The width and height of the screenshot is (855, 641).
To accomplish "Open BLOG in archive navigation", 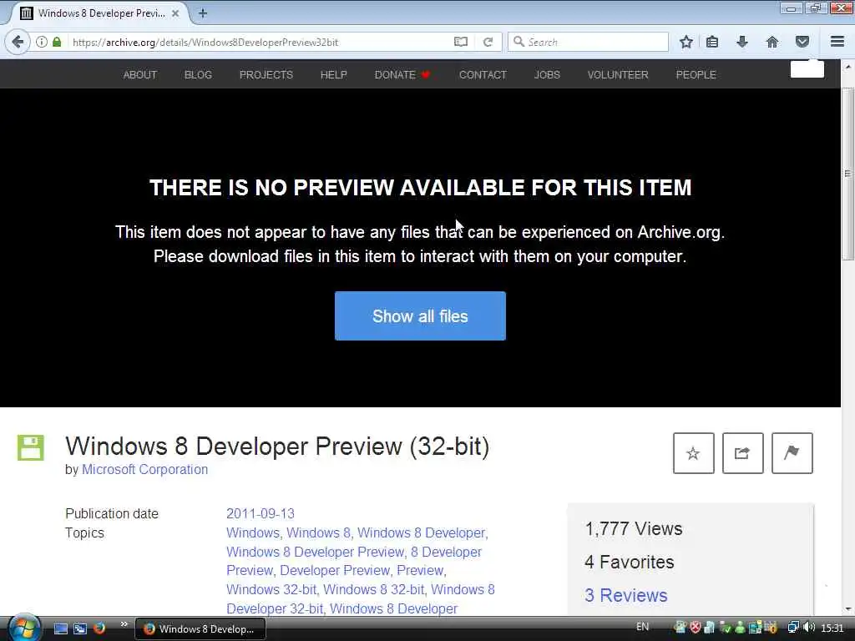I will pos(198,74).
